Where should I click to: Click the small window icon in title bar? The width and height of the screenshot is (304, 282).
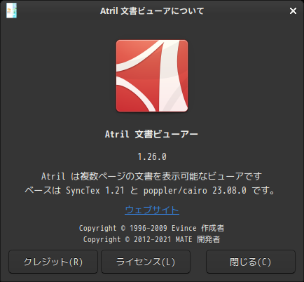click(11, 11)
